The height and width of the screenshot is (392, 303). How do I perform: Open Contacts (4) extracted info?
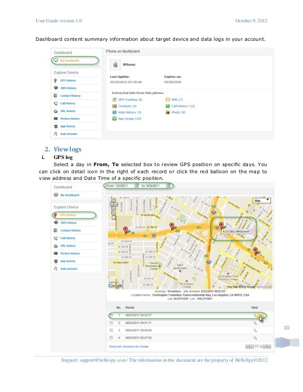[x=127, y=106]
